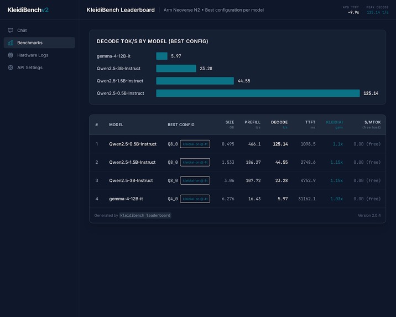Click the Hardware Logs gear icon

pos(11,55)
